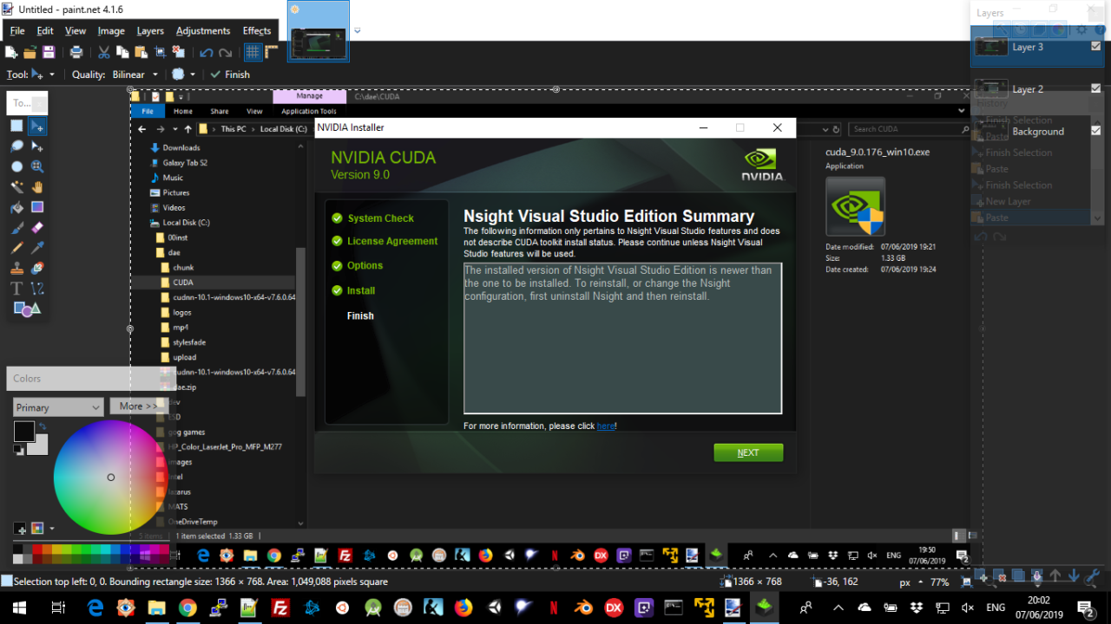
Task: Open the Effects menu
Action: click(x=257, y=30)
